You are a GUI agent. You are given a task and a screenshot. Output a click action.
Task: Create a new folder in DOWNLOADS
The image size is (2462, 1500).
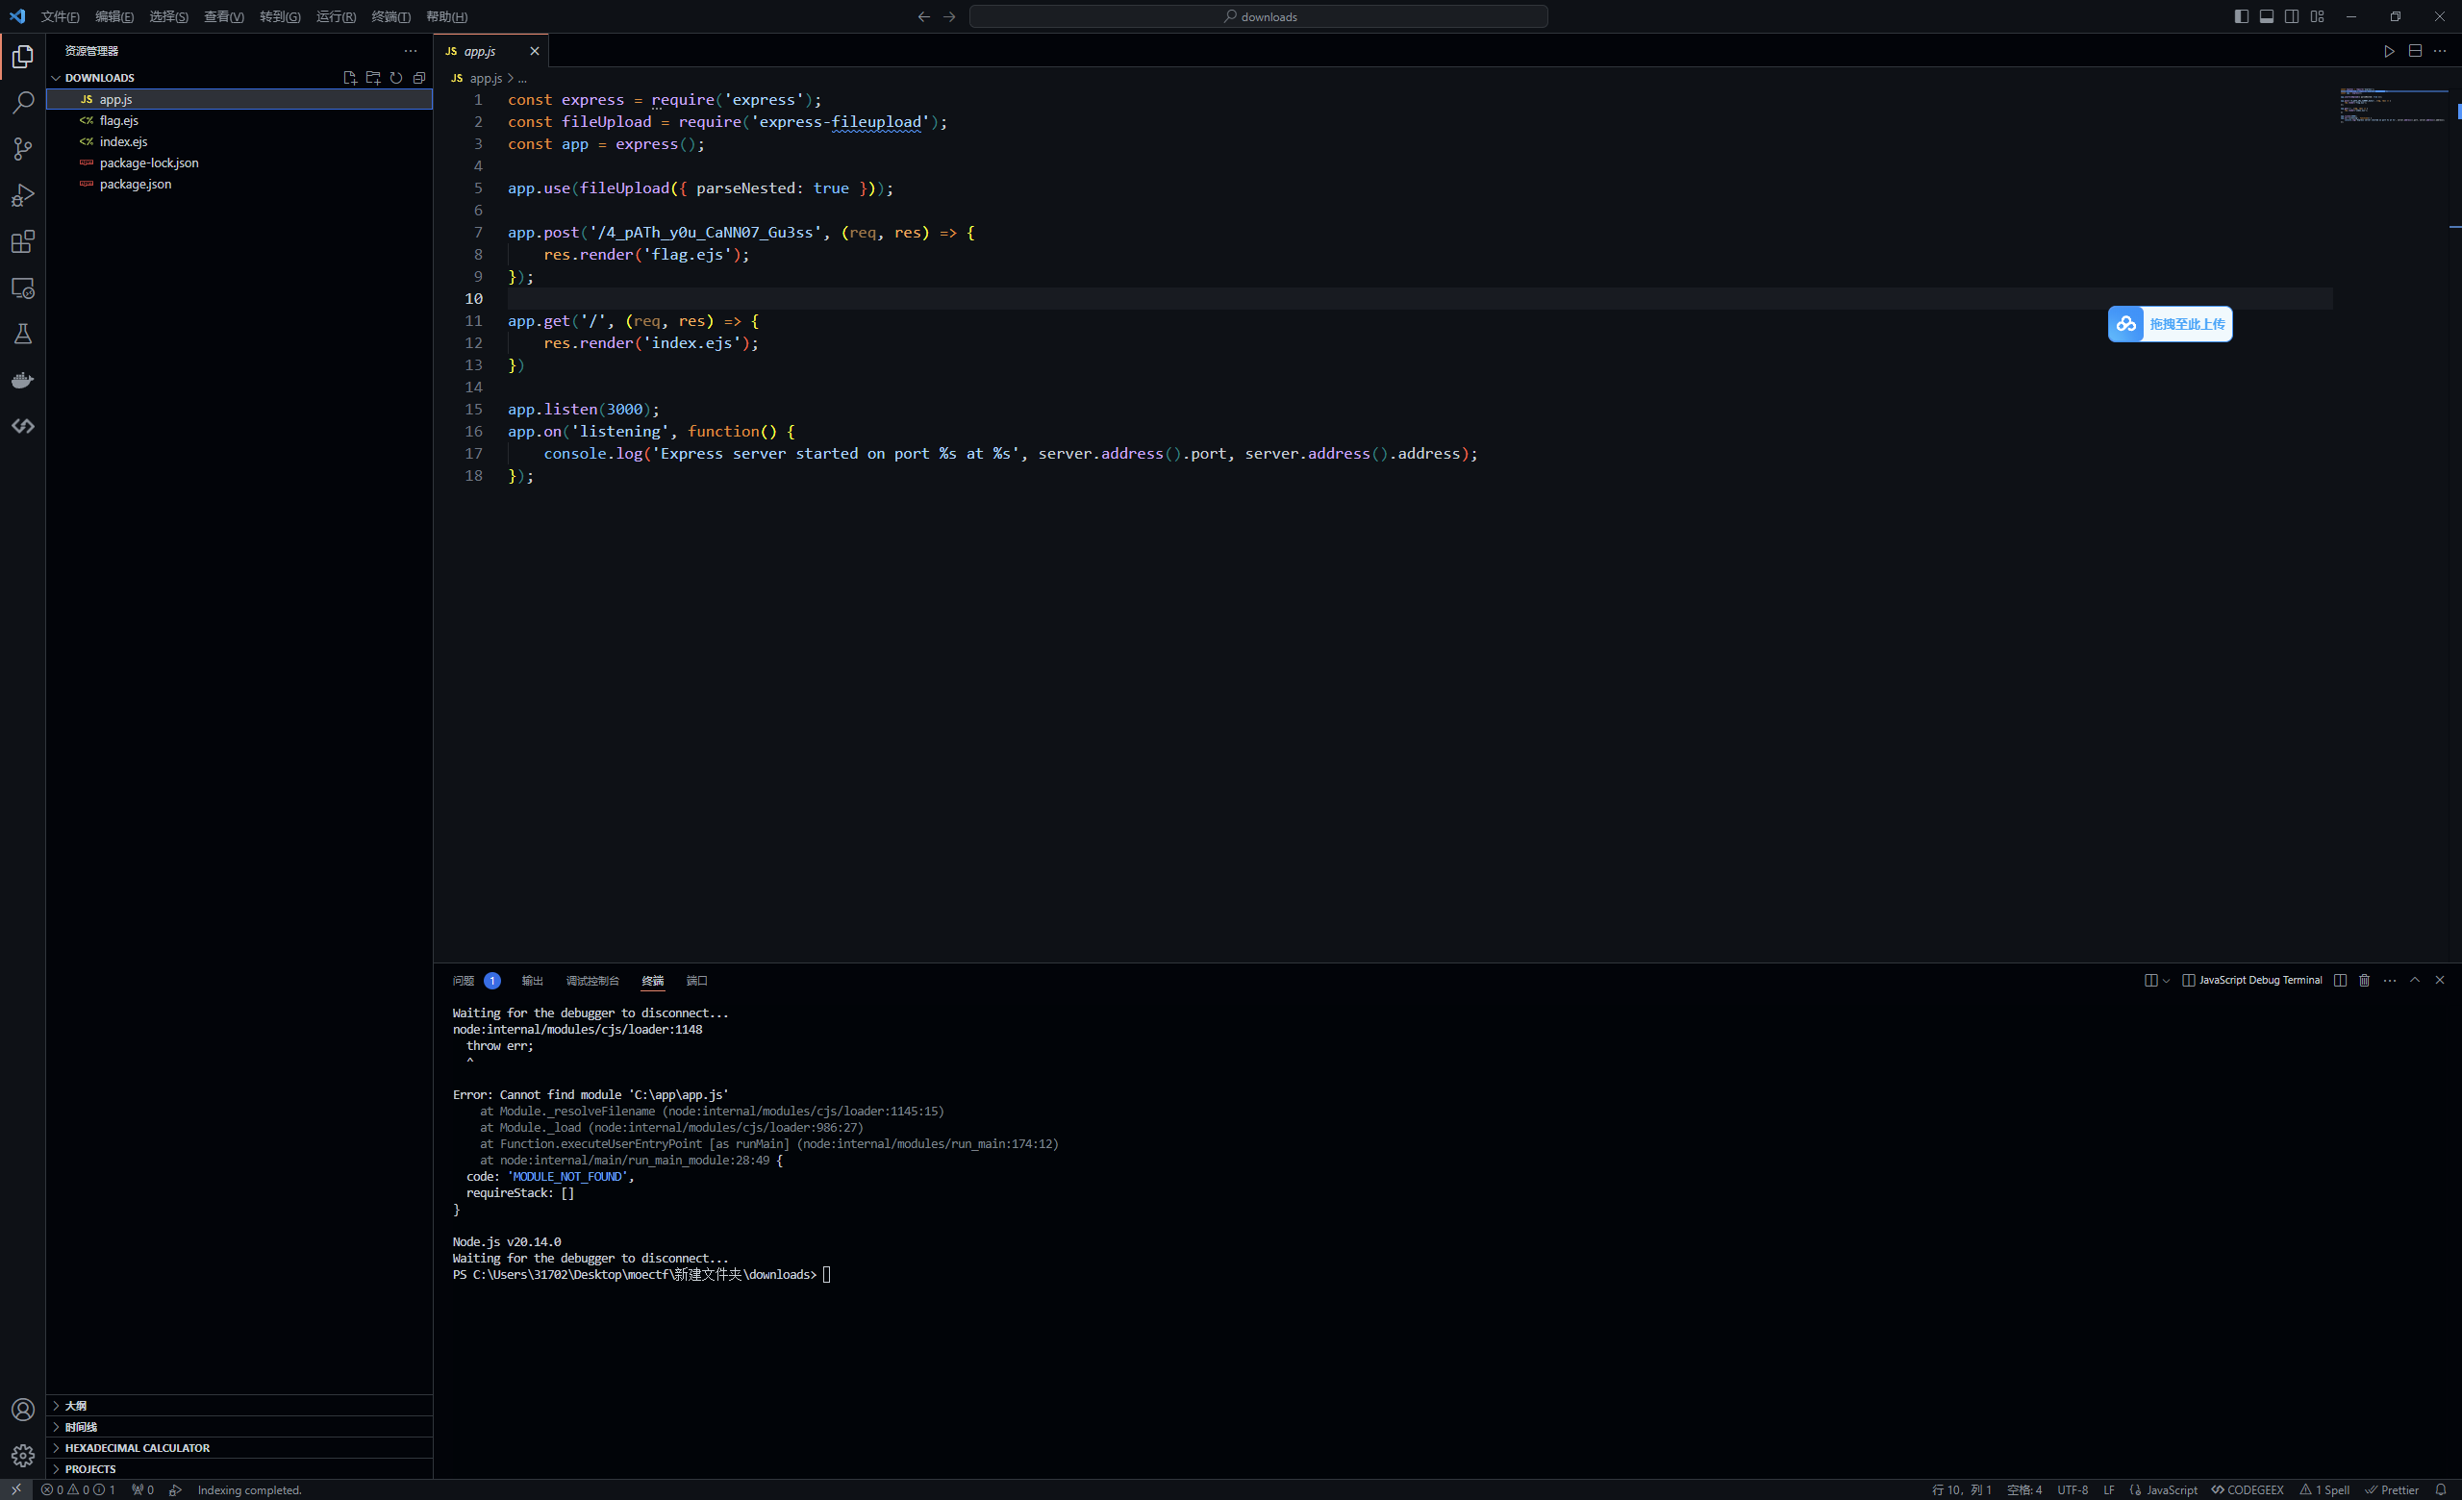pyautogui.click(x=373, y=78)
